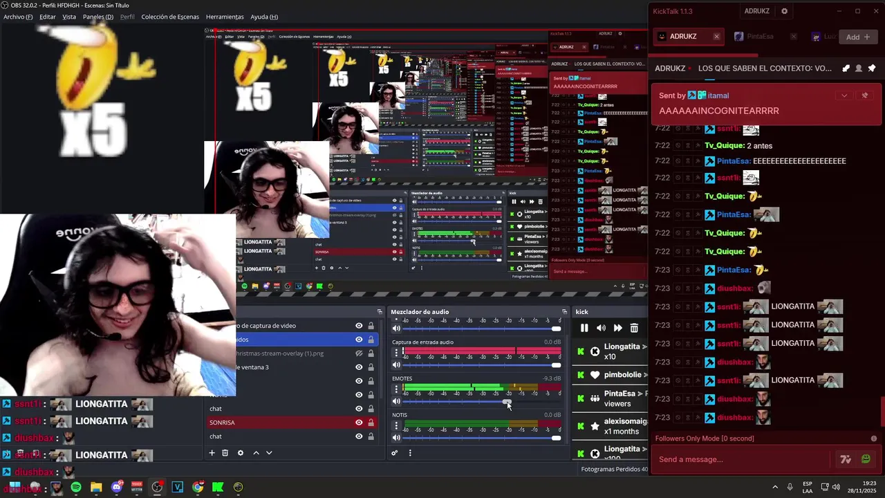Mute the NOTIS audio channel

pos(396,438)
